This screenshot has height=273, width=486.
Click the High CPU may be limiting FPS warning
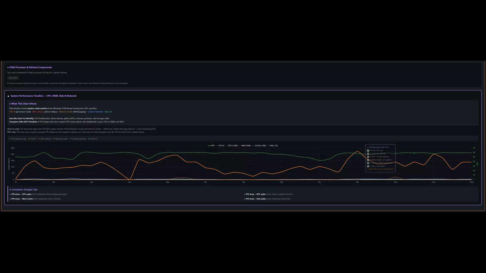pyautogui.click(x=380, y=169)
